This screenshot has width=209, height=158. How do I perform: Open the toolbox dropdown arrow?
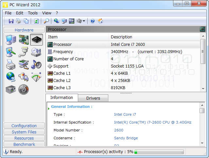pos(84,21)
